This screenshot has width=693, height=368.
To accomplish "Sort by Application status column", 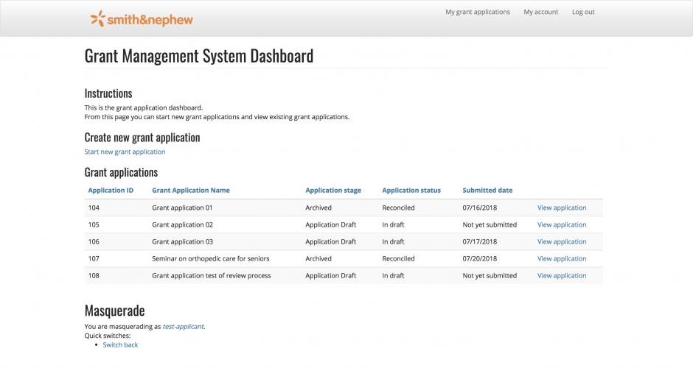I will tap(411, 190).
